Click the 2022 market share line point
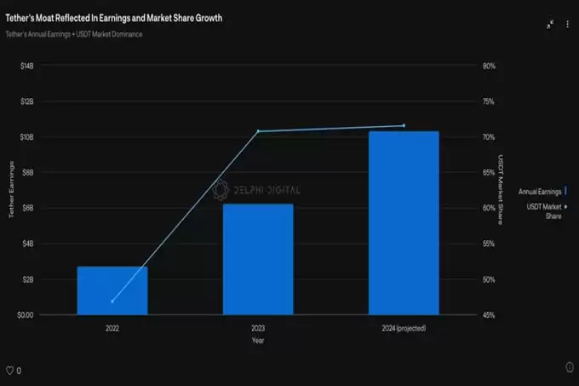This screenshot has width=579, height=386. click(x=112, y=302)
